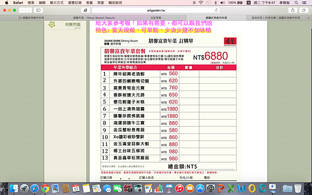The height and width of the screenshot is (195, 312).
Task: Switch to the Yahoo Search Results tab
Action: 94,18
